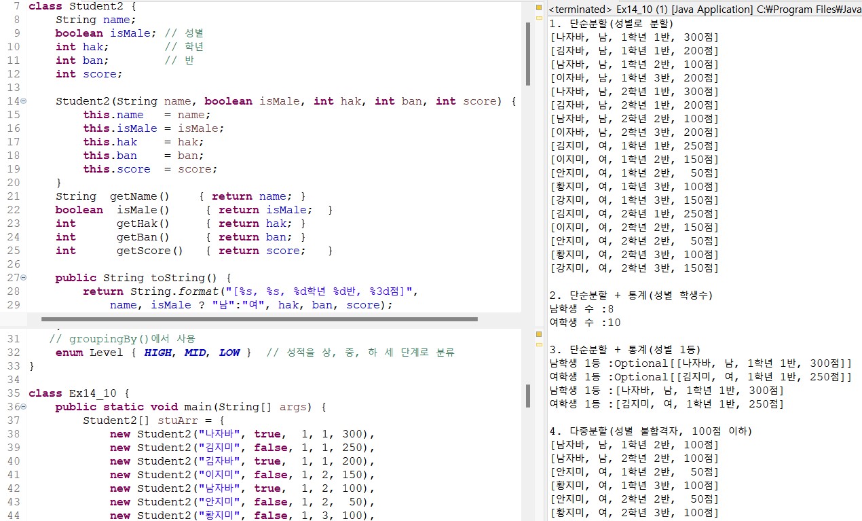The image size is (862, 521).
Task: Click the new Student2 "김자바" line 40
Action: pyautogui.click(x=242, y=461)
